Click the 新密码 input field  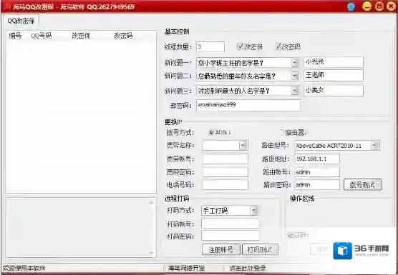pos(248,105)
